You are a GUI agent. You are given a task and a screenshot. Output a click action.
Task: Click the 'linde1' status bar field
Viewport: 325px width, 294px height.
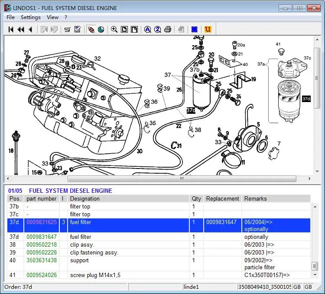click(x=209, y=287)
